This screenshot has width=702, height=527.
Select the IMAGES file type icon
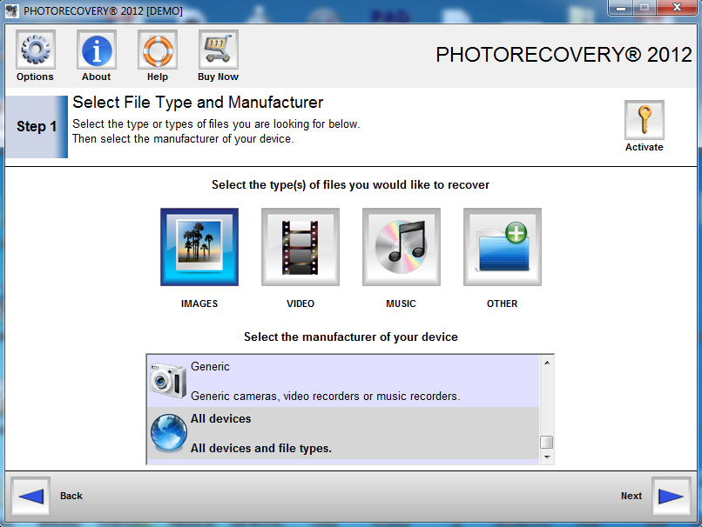tap(199, 246)
